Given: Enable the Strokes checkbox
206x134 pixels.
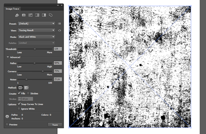Looking at the screenshot, I should [x=28, y=94].
